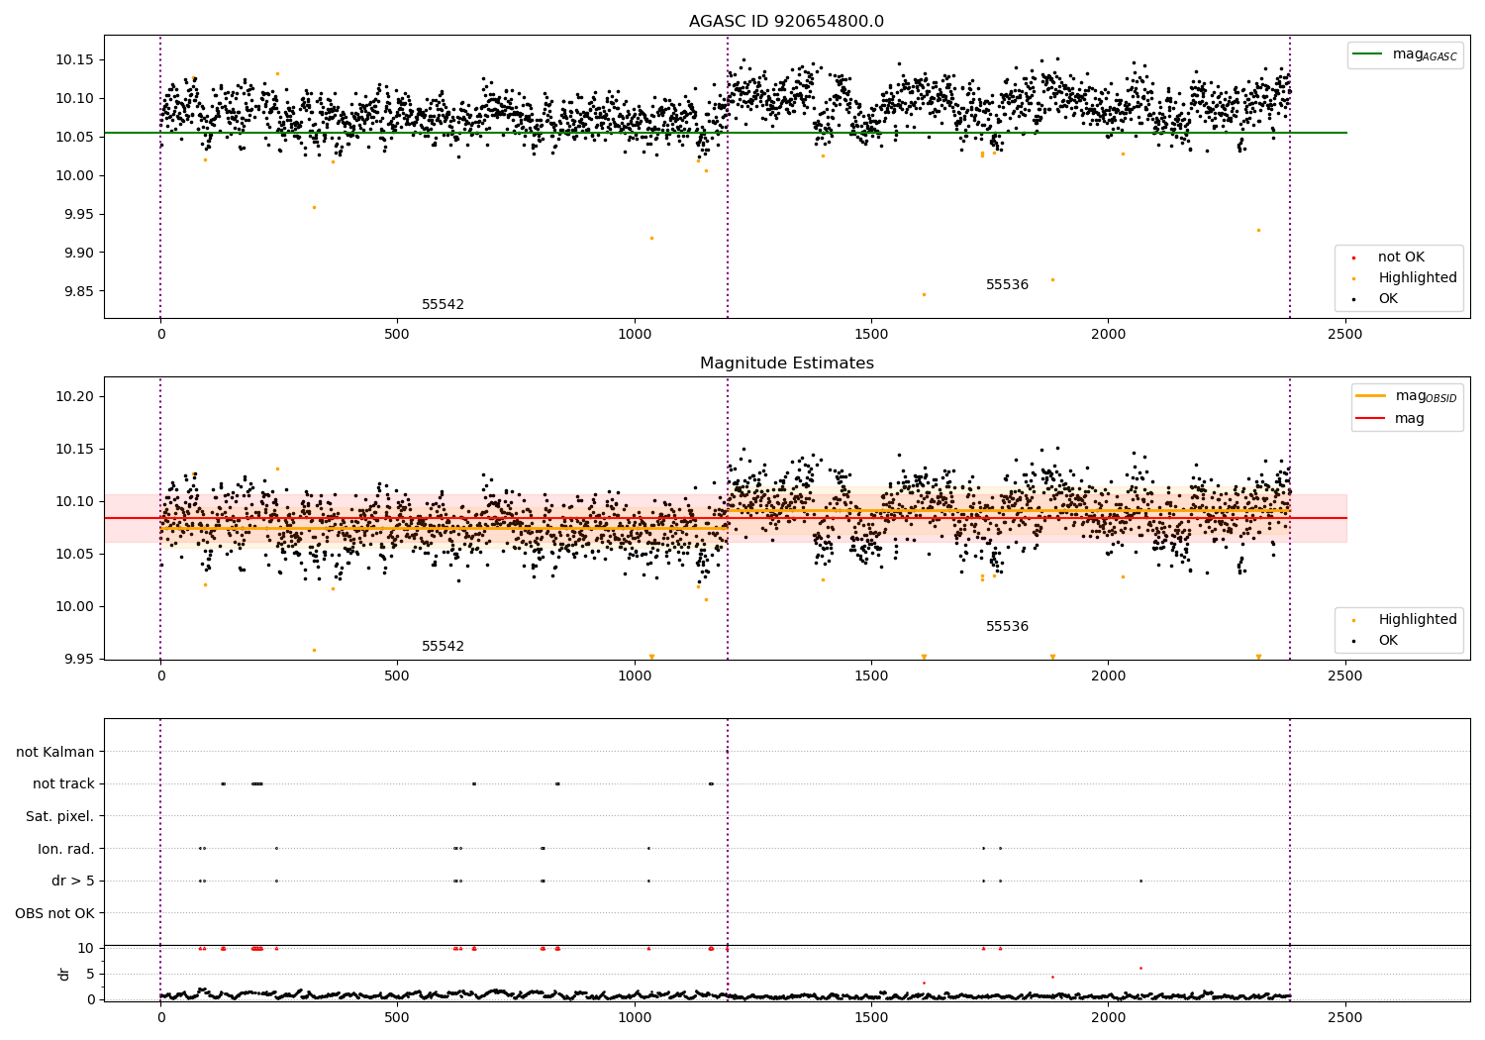Click 'Highlighted' legend entry in the middle plot
This screenshot has width=1485, height=1040.
[1417, 620]
